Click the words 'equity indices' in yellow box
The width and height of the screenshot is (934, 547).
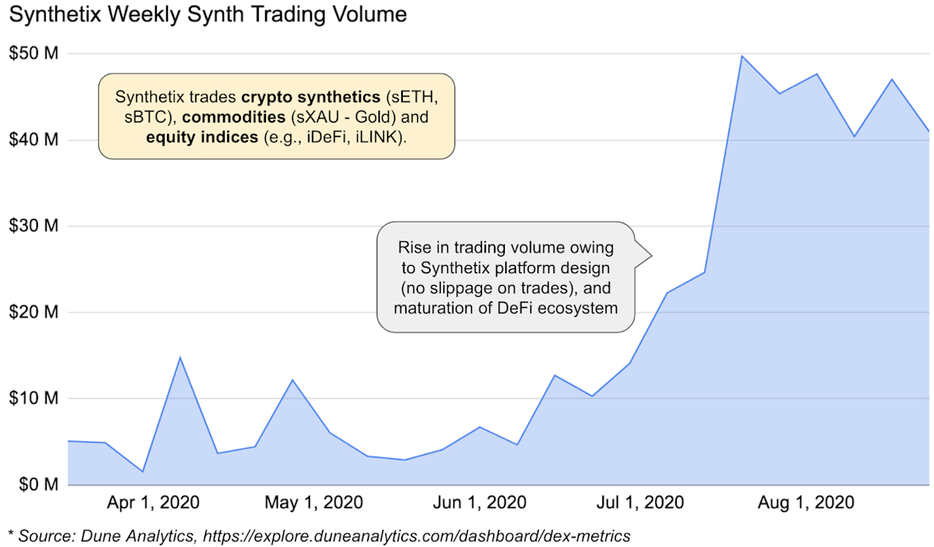tap(202, 137)
